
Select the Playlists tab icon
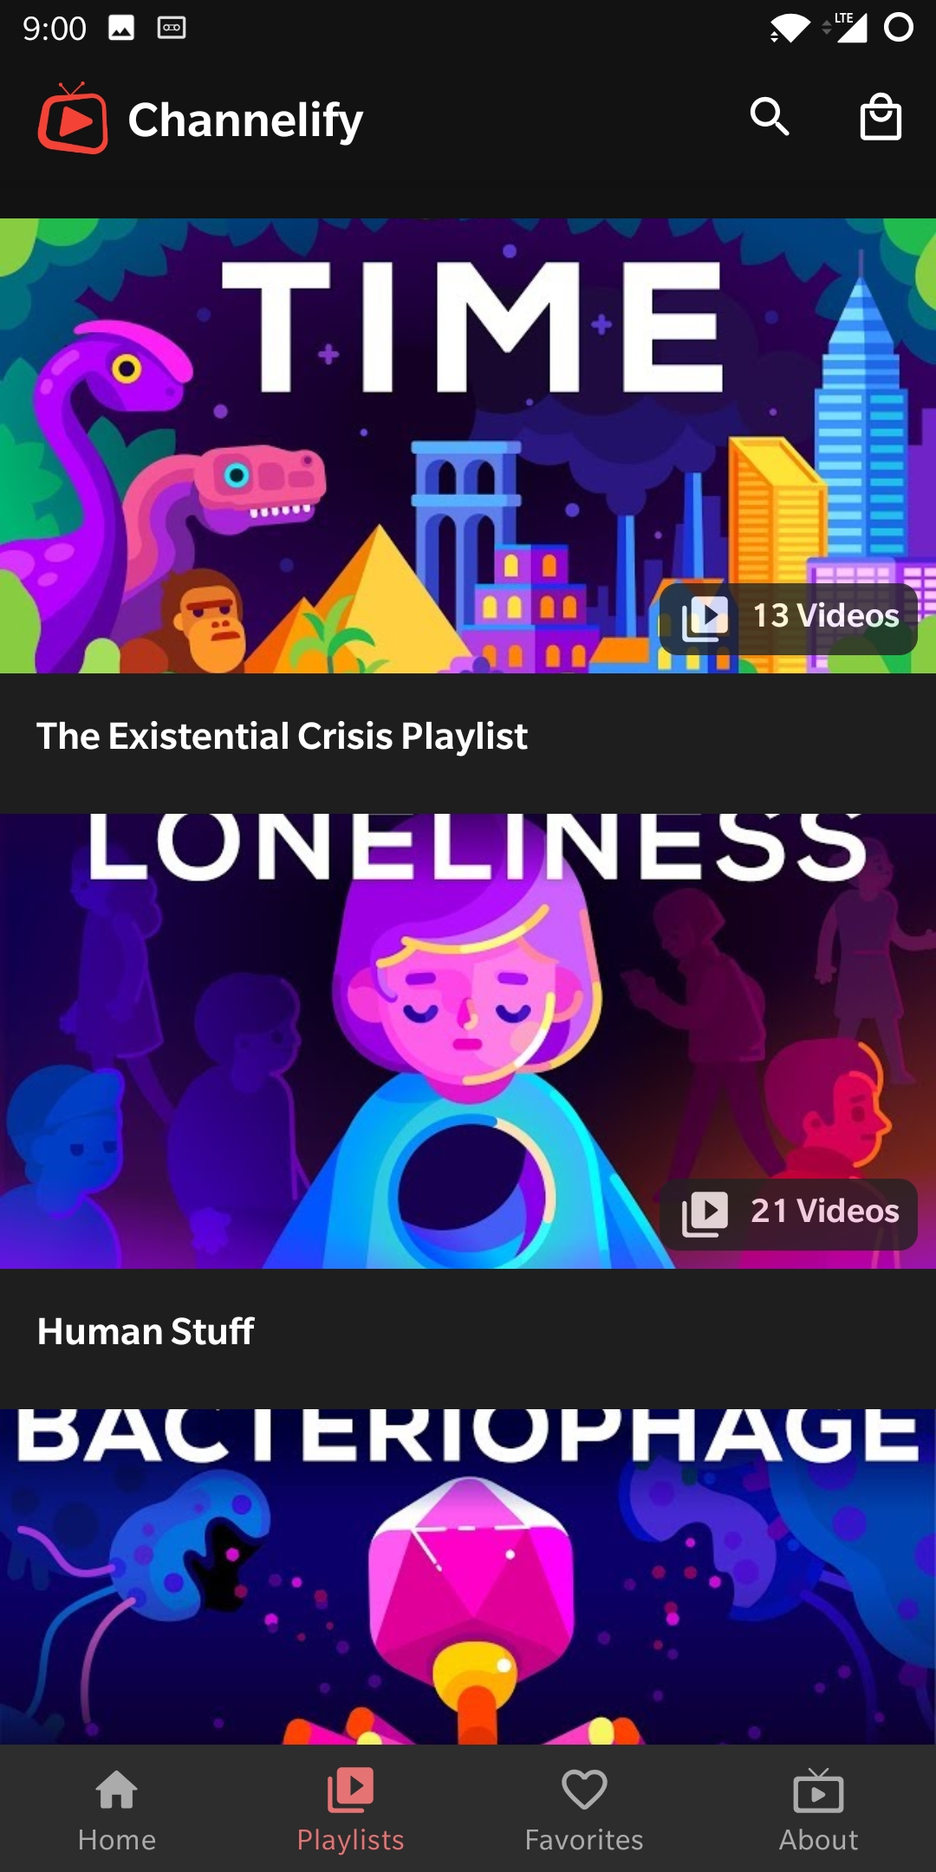point(350,1790)
